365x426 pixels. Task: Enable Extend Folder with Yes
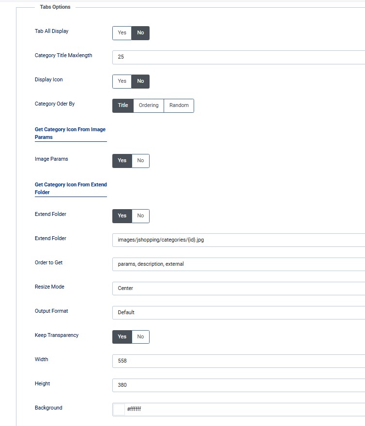(122, 216)
